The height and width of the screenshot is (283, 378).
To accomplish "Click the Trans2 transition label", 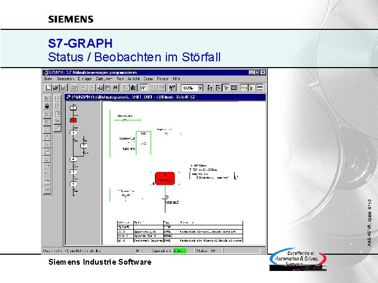I will coord(172,202).
